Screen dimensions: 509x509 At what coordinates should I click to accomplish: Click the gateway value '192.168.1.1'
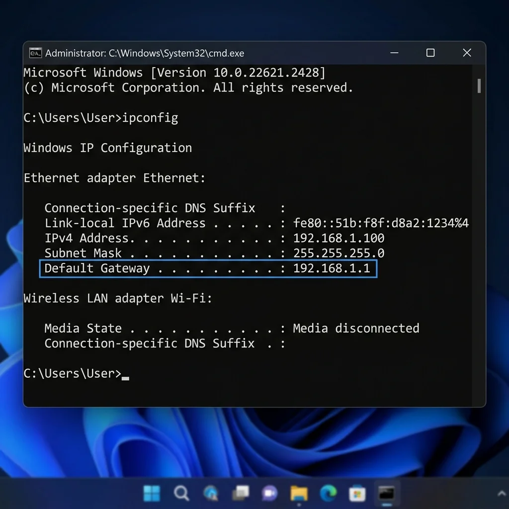coord(332,268)
